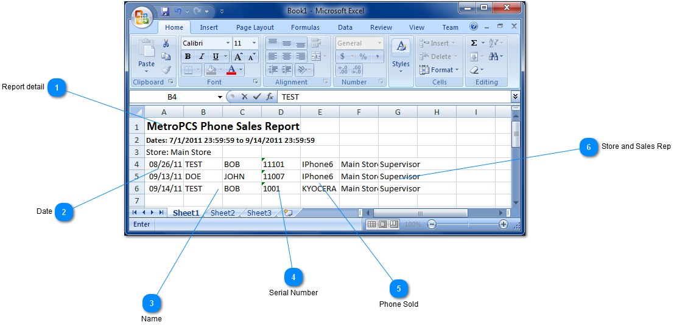Viewport: 674px width, 325px height.
Task: Zoom in with plus button
Action: click(504, 224)
